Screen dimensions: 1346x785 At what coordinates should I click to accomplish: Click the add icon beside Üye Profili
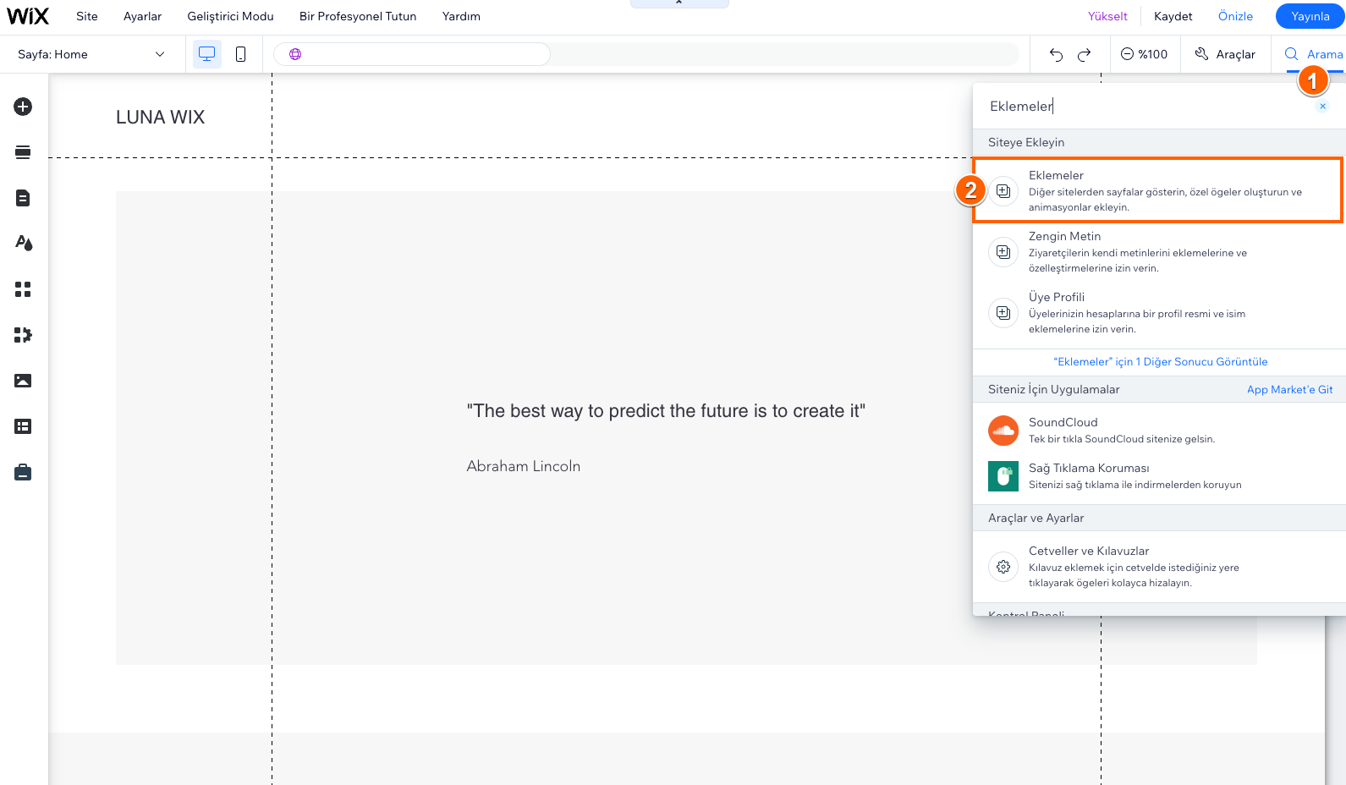[x=1003, y=313]
